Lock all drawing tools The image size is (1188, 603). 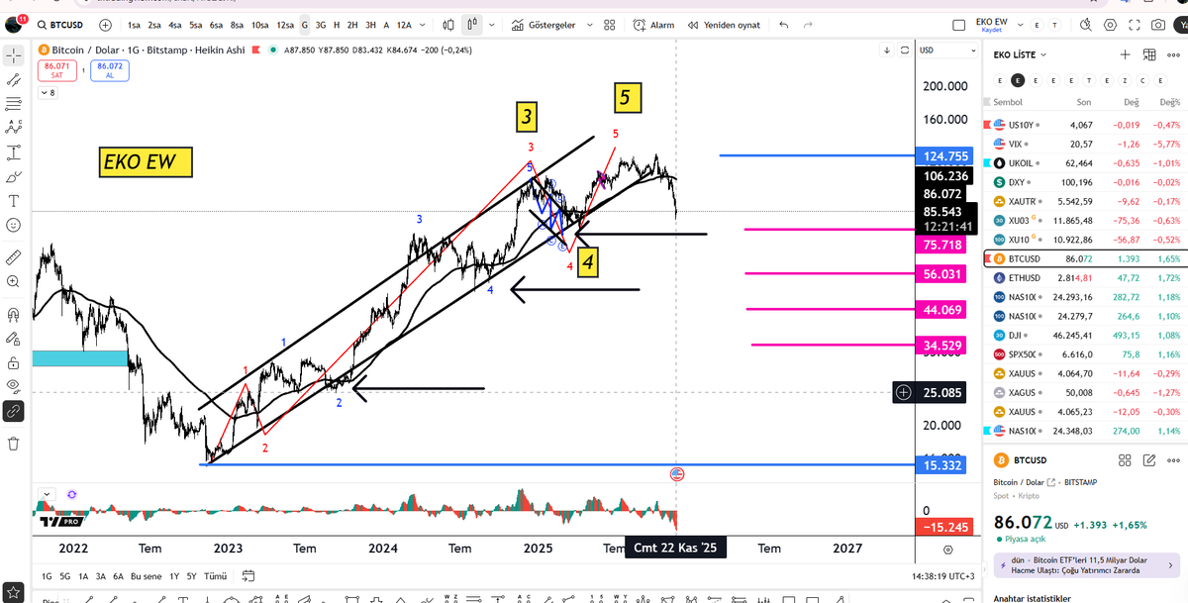(x=14, y=363)
